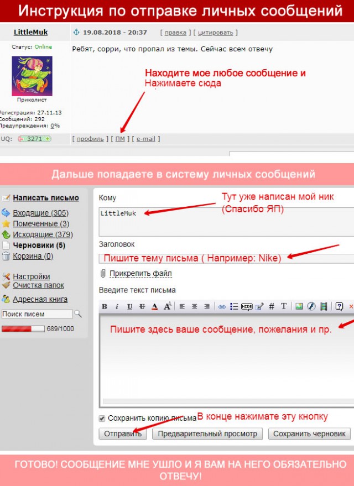Click the правка link in post header
The height and width of the screenshot is (486, 354).
pyautogui.click(x=175, y=33)
